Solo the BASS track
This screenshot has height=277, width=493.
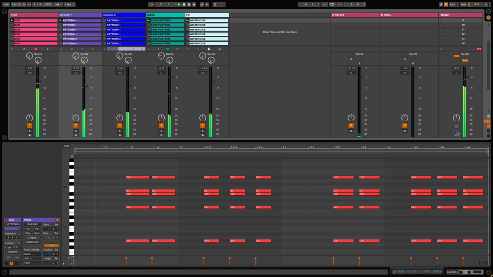click(x=161, y=131)
